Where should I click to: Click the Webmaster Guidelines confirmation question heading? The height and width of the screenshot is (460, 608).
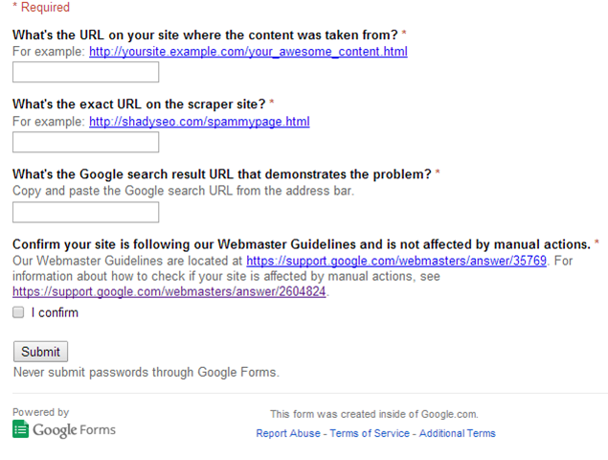[x=301, y=243]
